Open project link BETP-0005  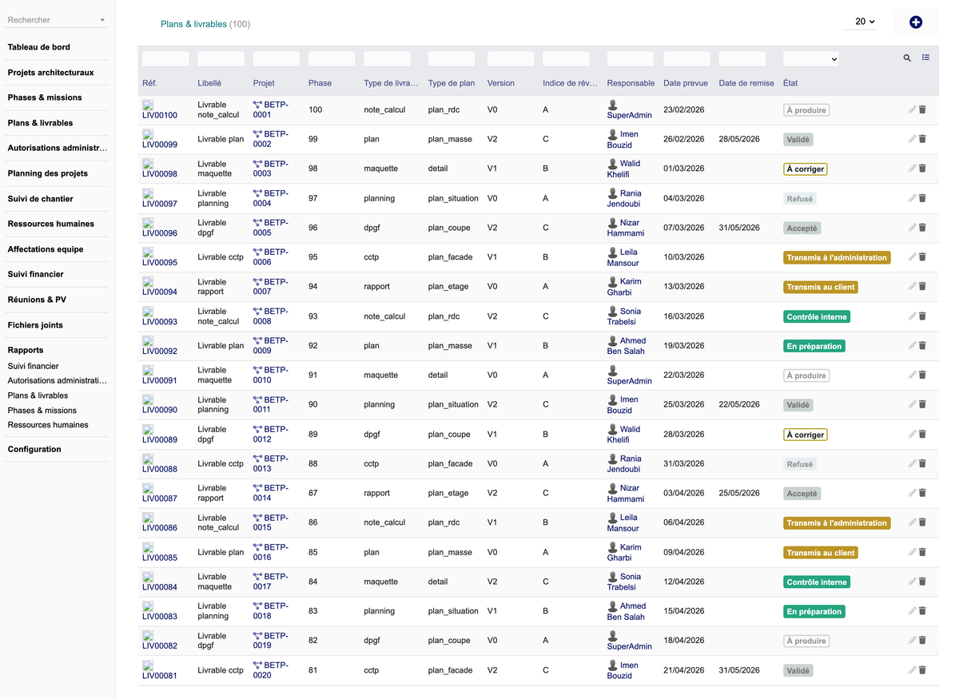coord(271,228)
